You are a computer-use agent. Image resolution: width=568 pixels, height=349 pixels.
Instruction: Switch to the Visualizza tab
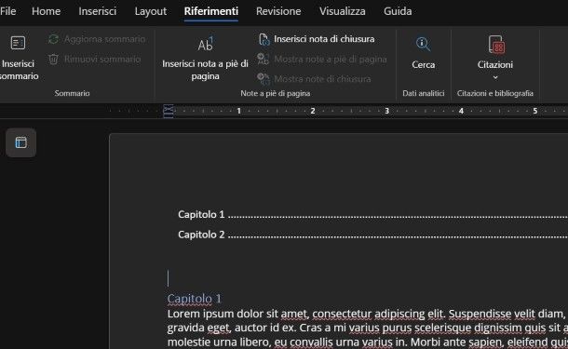tap(343, 11)
